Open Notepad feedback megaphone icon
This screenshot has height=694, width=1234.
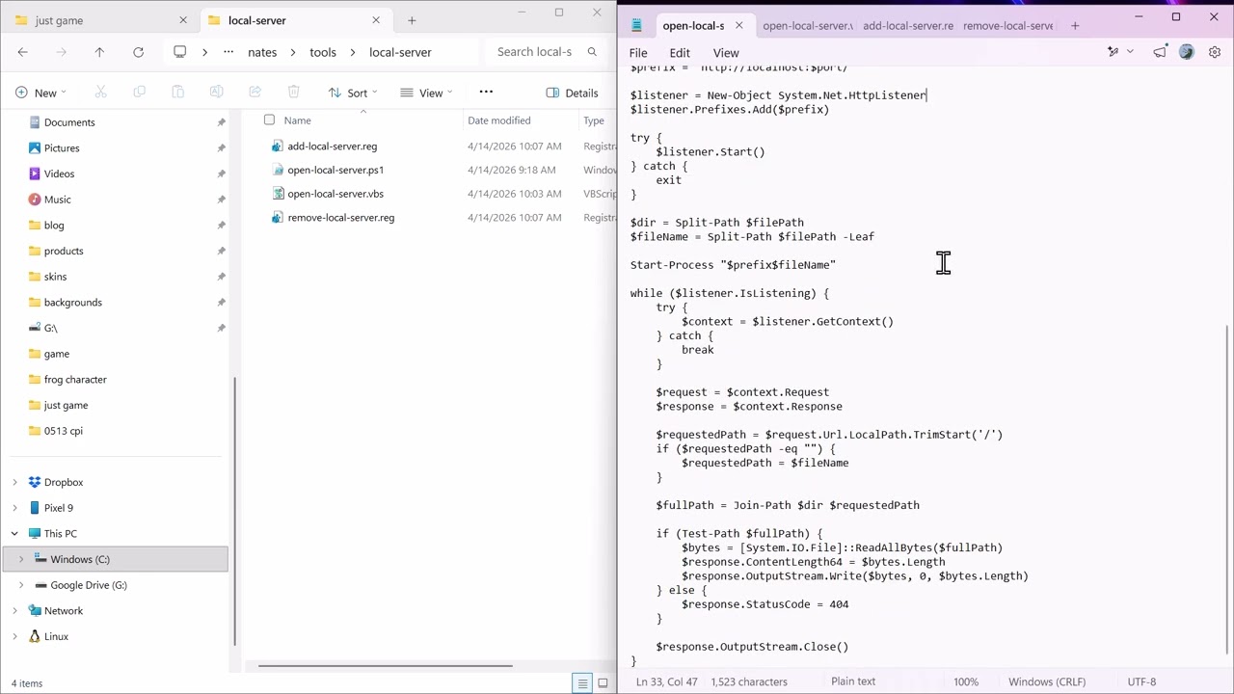click(1160, 53)
